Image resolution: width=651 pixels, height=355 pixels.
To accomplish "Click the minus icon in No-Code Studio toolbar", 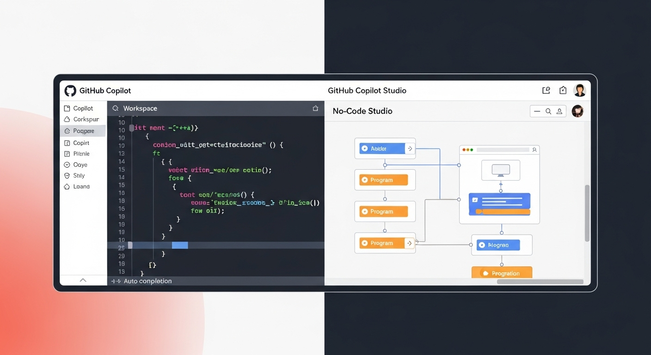I will (x=537, y=111).
